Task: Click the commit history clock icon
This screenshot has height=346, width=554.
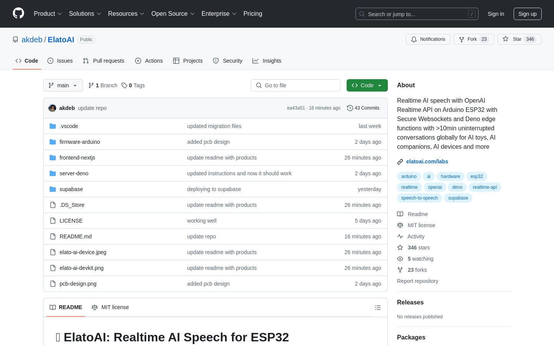Action: pyautogui.click(x=350, y=108)
